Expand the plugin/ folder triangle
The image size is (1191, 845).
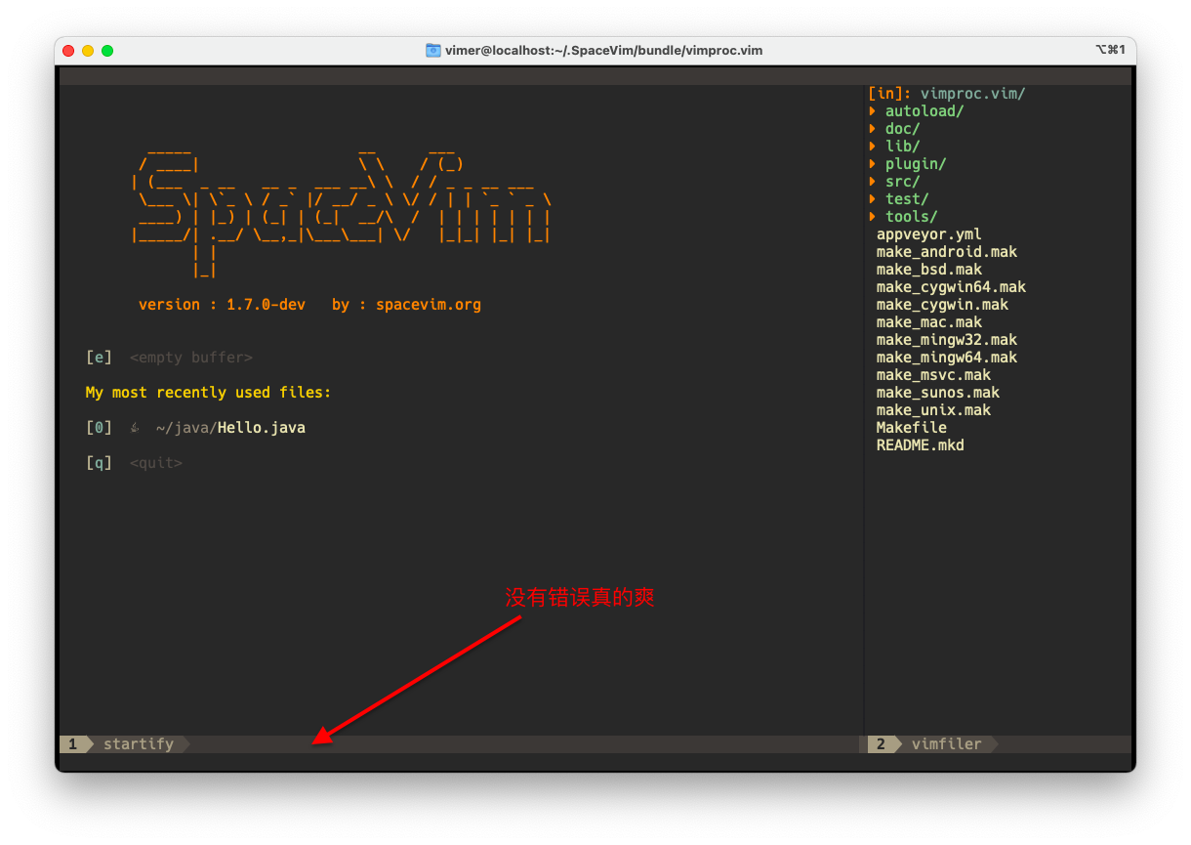[872, 164]
